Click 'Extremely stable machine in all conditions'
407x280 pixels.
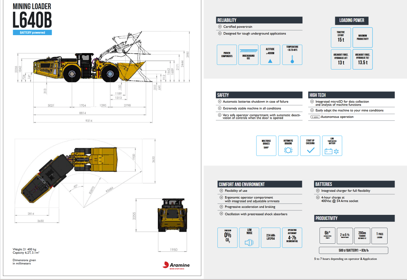[252, 108]
